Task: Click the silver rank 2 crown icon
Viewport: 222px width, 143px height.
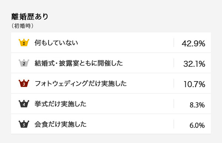Action: pyautogui.click(x=24, y=63)
